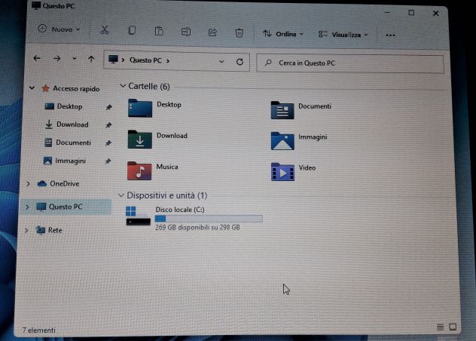Select Documenti in Accesso rapido sidebar
The image size is (476, 341).
click(x=73, y=143)
